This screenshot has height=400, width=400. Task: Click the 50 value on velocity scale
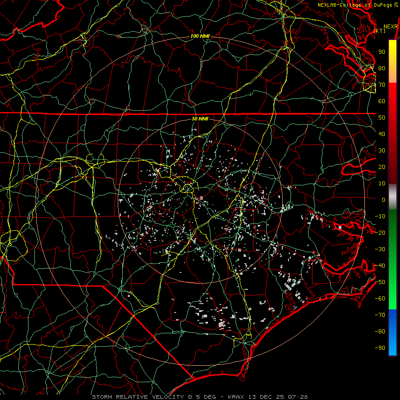382,118
